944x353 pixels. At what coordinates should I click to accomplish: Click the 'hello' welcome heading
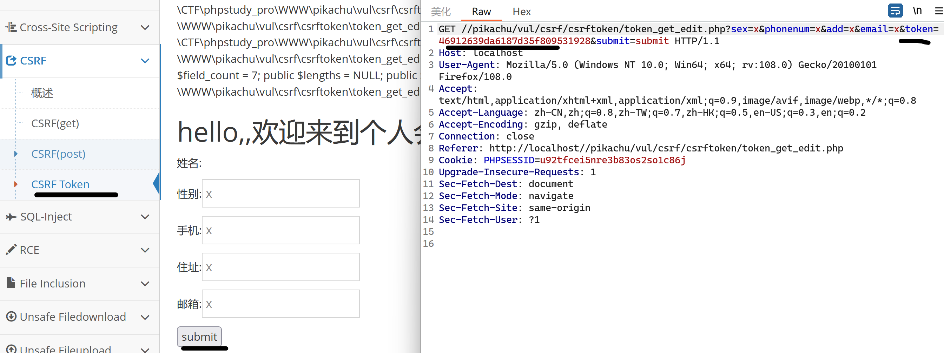pos(299,132)
